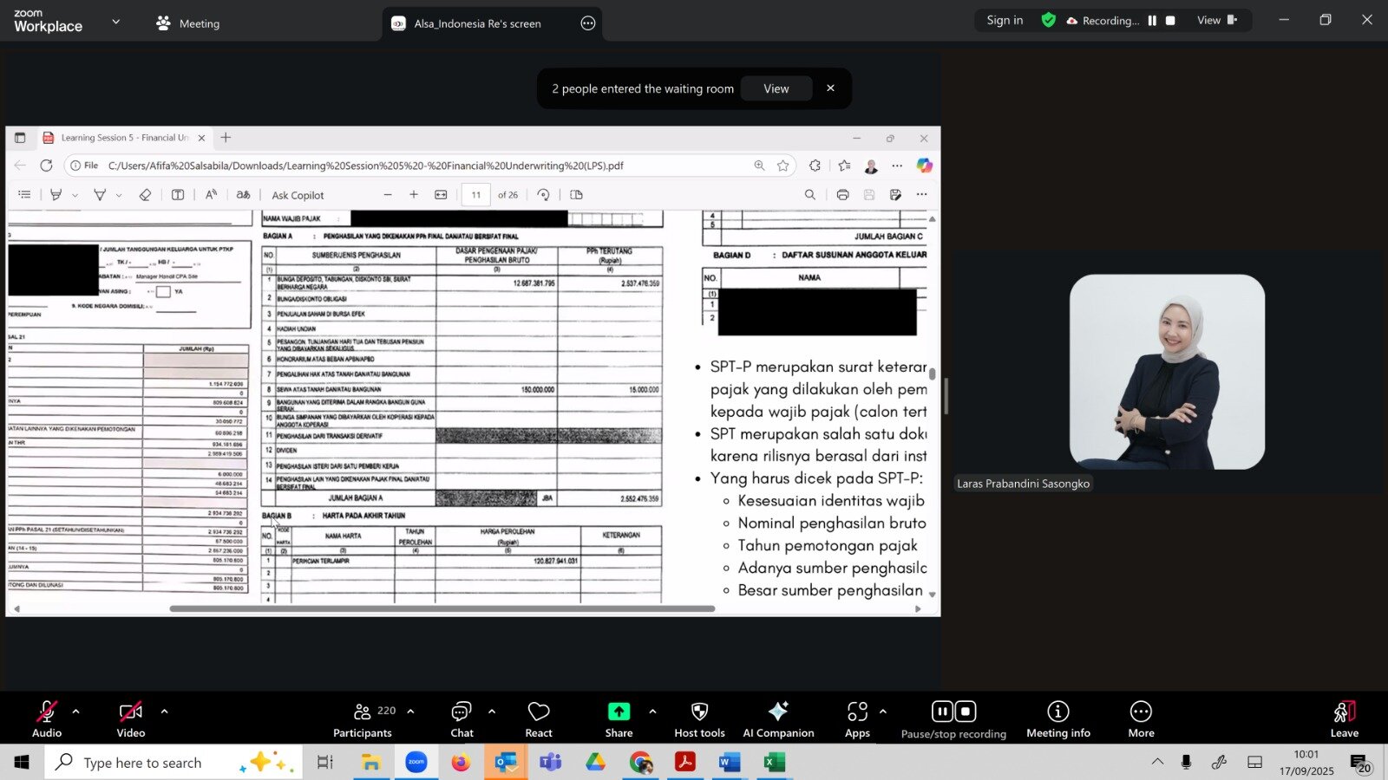Click the green Share screen icon
This screenshot has height=780, width=1388.
pyautogui.click(x=619, y=712)
